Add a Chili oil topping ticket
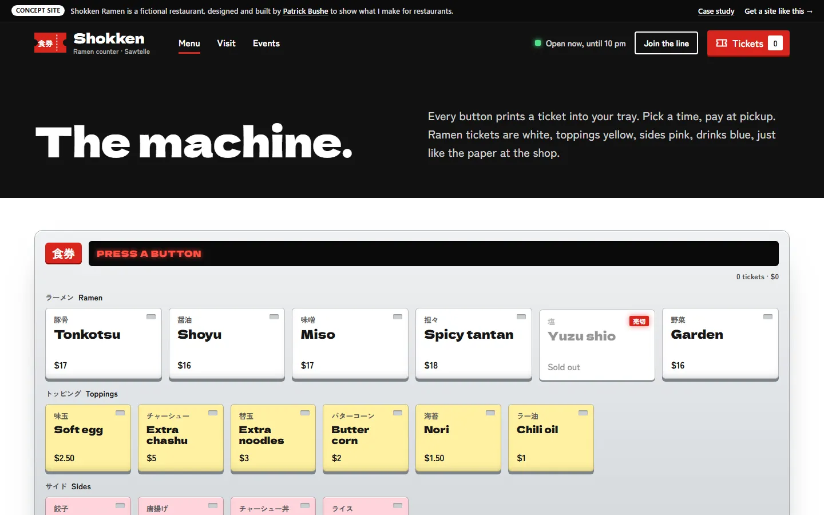The height and width of the screenshot is (515, 824). coord(551,438)
